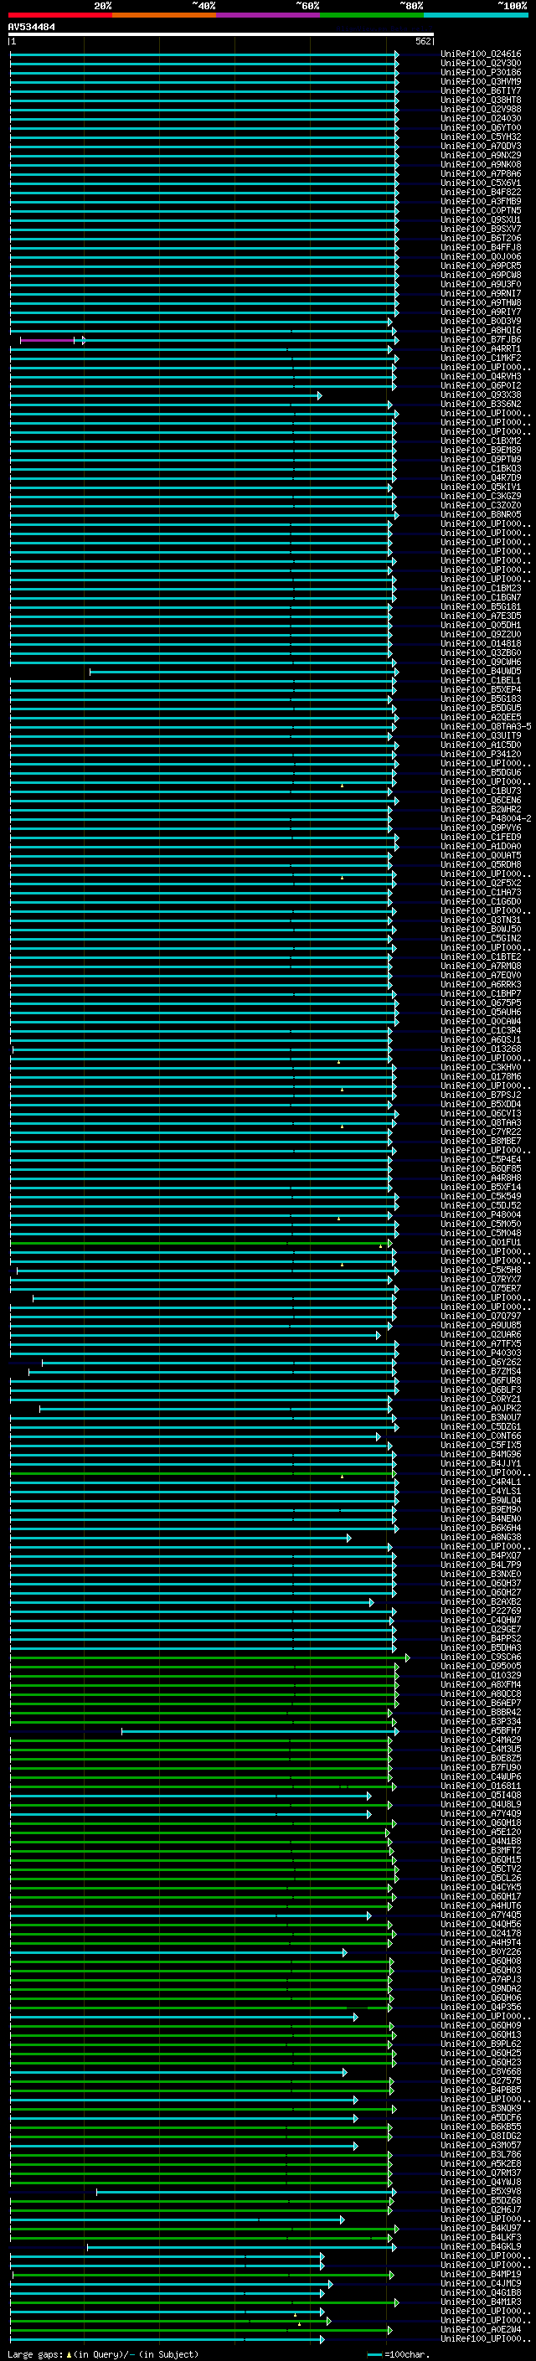
Task: Select hit label UniRef100_P30186
Action: pos(481,74)
